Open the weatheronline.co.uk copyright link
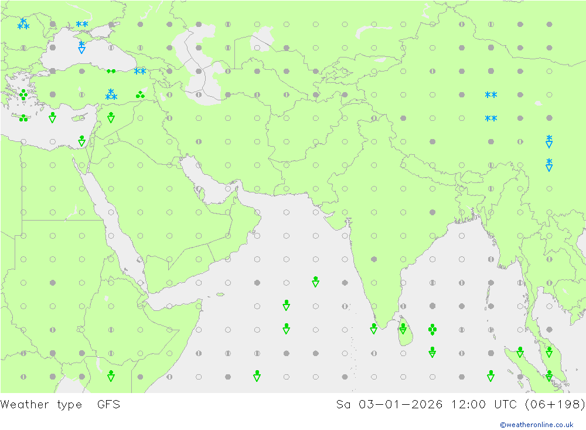The height and width of the screenshot is (430, 586). tap(537, 425)
